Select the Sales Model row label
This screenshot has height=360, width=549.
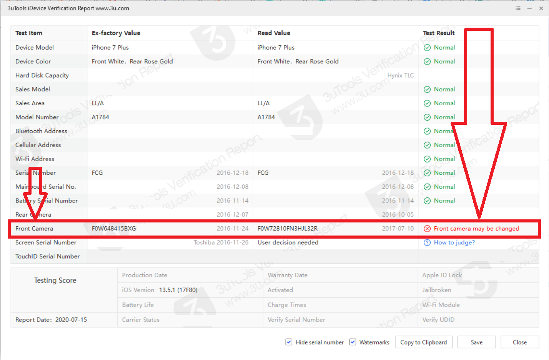click(33, 90)
